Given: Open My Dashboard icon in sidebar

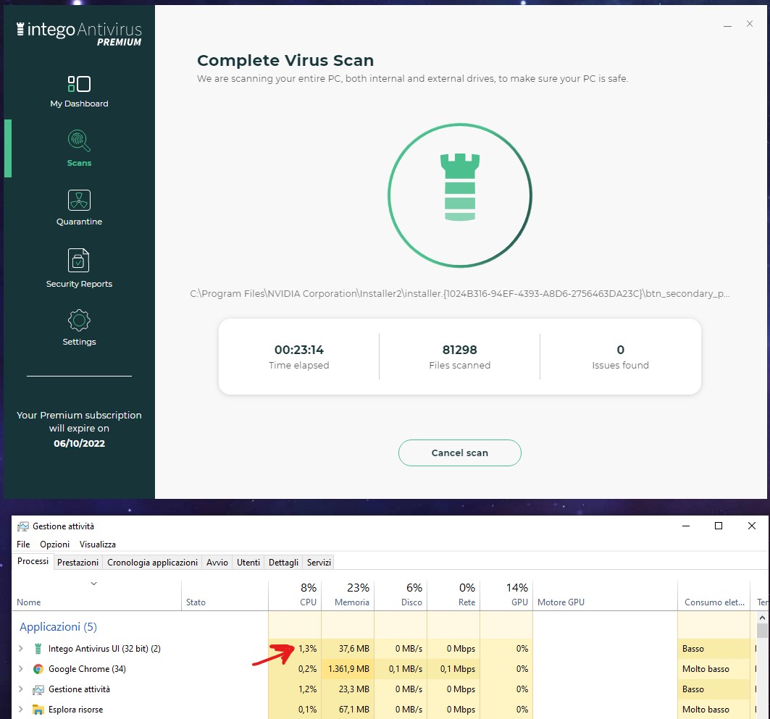Looking at the screenshot, I should [x=79, y=84].
